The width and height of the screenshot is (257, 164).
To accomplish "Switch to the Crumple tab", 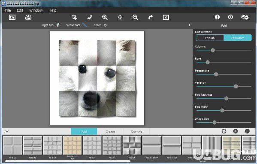I will pos(136,131).
